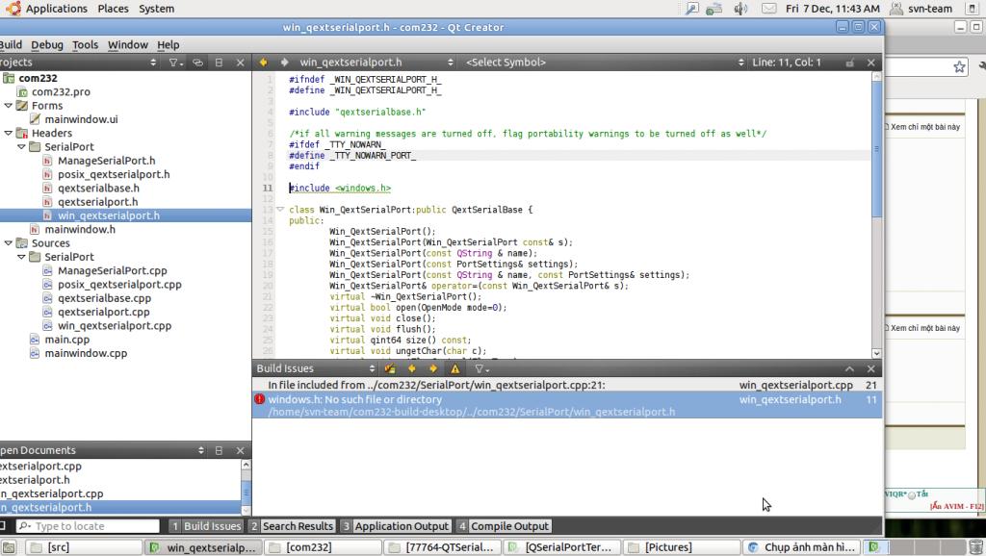Jump to previous build issue arrow
This screenshot has height=556, width=986.
click(x=411, y=368)
